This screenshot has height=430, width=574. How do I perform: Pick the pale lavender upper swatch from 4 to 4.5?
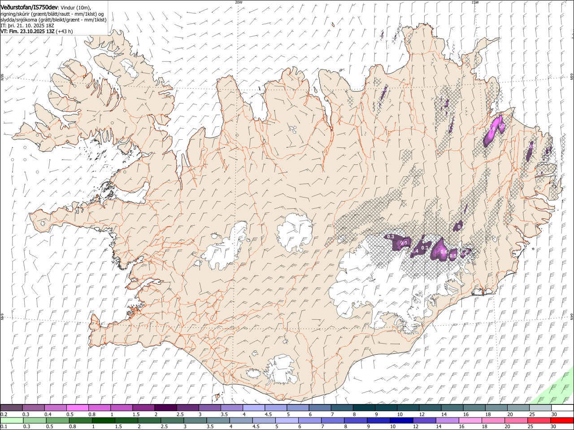click(x=253, y=408)
